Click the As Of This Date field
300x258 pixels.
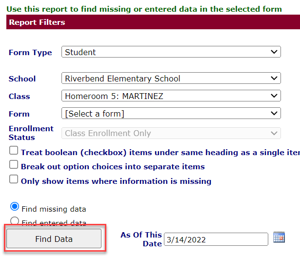click(216, 239)
